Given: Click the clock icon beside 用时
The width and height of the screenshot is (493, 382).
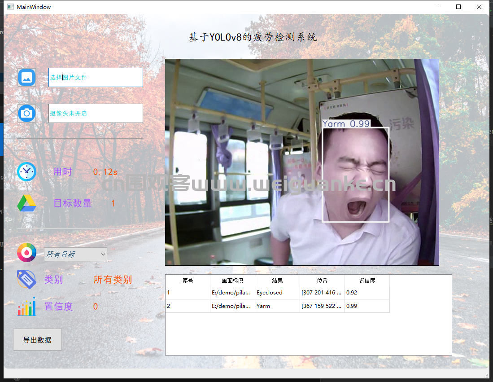Looking at the screenshot, I should tap(26, 171).
